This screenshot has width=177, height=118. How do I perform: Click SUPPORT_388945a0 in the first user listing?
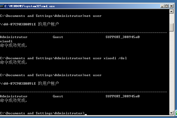pos(122,37)
